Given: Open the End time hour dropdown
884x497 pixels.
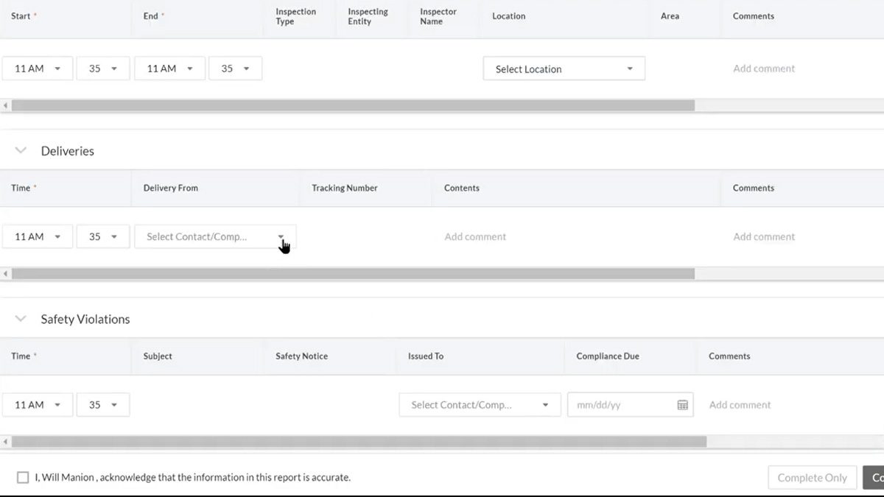Looking at the screenshot, I should coord(169,68).
